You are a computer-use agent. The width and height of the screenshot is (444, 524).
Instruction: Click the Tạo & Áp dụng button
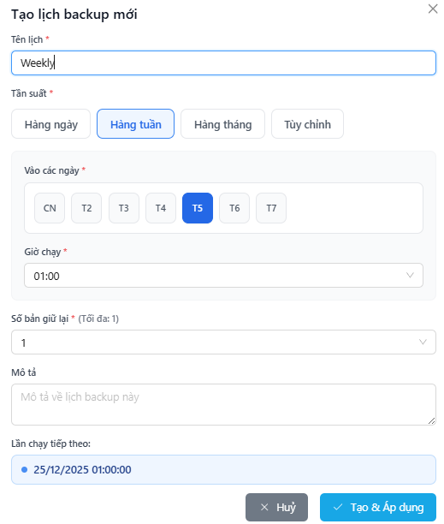[378, 507]
